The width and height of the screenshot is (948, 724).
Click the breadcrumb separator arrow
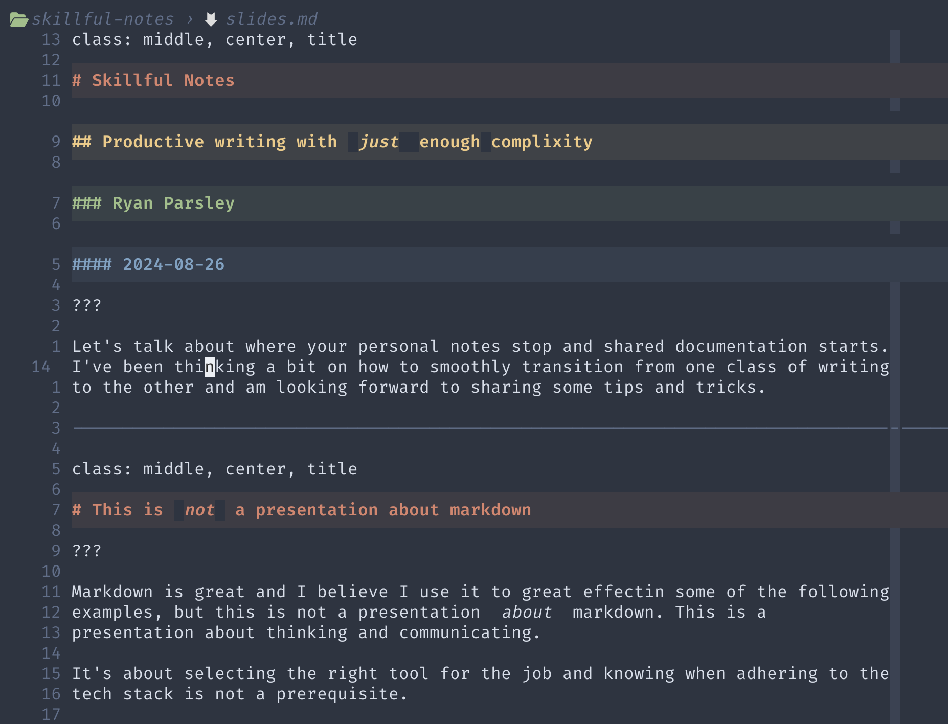190,19
